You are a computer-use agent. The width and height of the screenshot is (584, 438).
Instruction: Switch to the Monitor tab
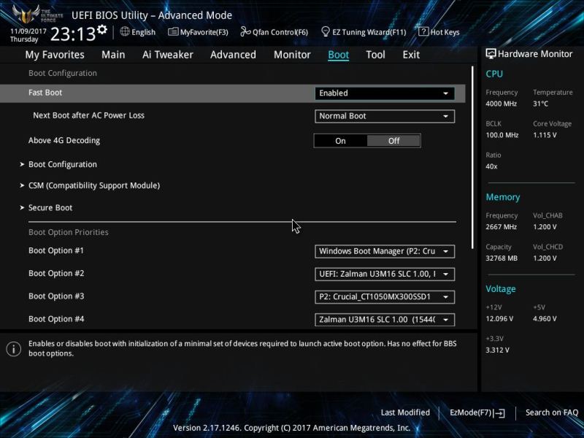click(292, 55)
